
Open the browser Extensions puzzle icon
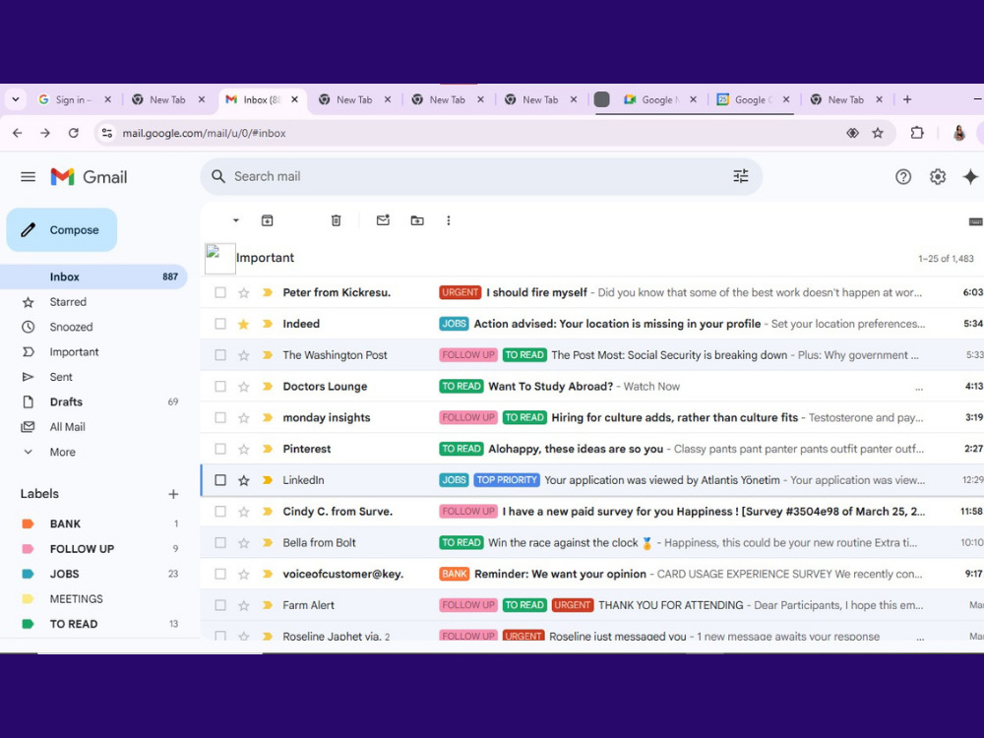pyautogui.click(x=917, y=133)
